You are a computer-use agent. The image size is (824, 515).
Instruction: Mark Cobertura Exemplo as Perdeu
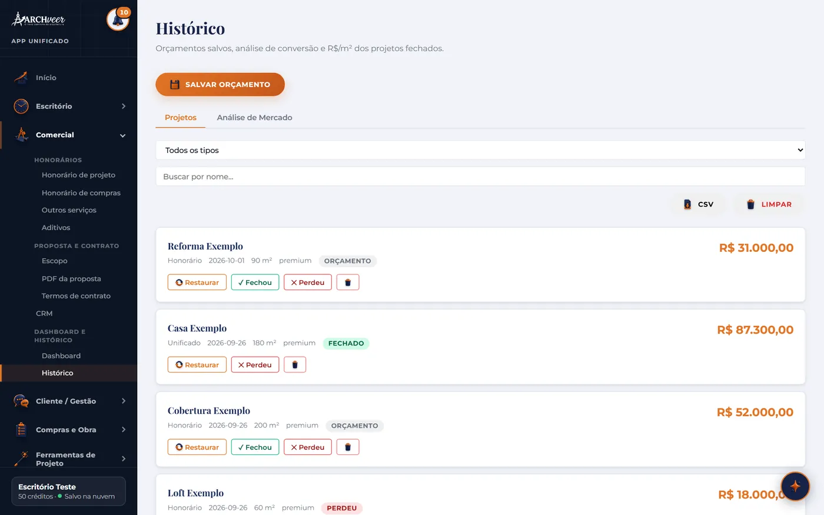tap(308, 447)
